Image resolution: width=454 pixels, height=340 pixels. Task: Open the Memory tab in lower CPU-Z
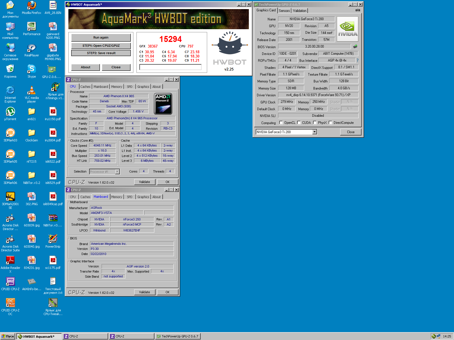click(x=117, y=197)
